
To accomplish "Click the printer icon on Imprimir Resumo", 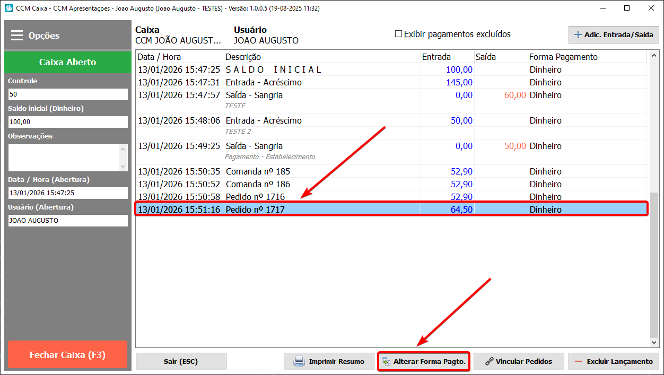I will [299, 361].
